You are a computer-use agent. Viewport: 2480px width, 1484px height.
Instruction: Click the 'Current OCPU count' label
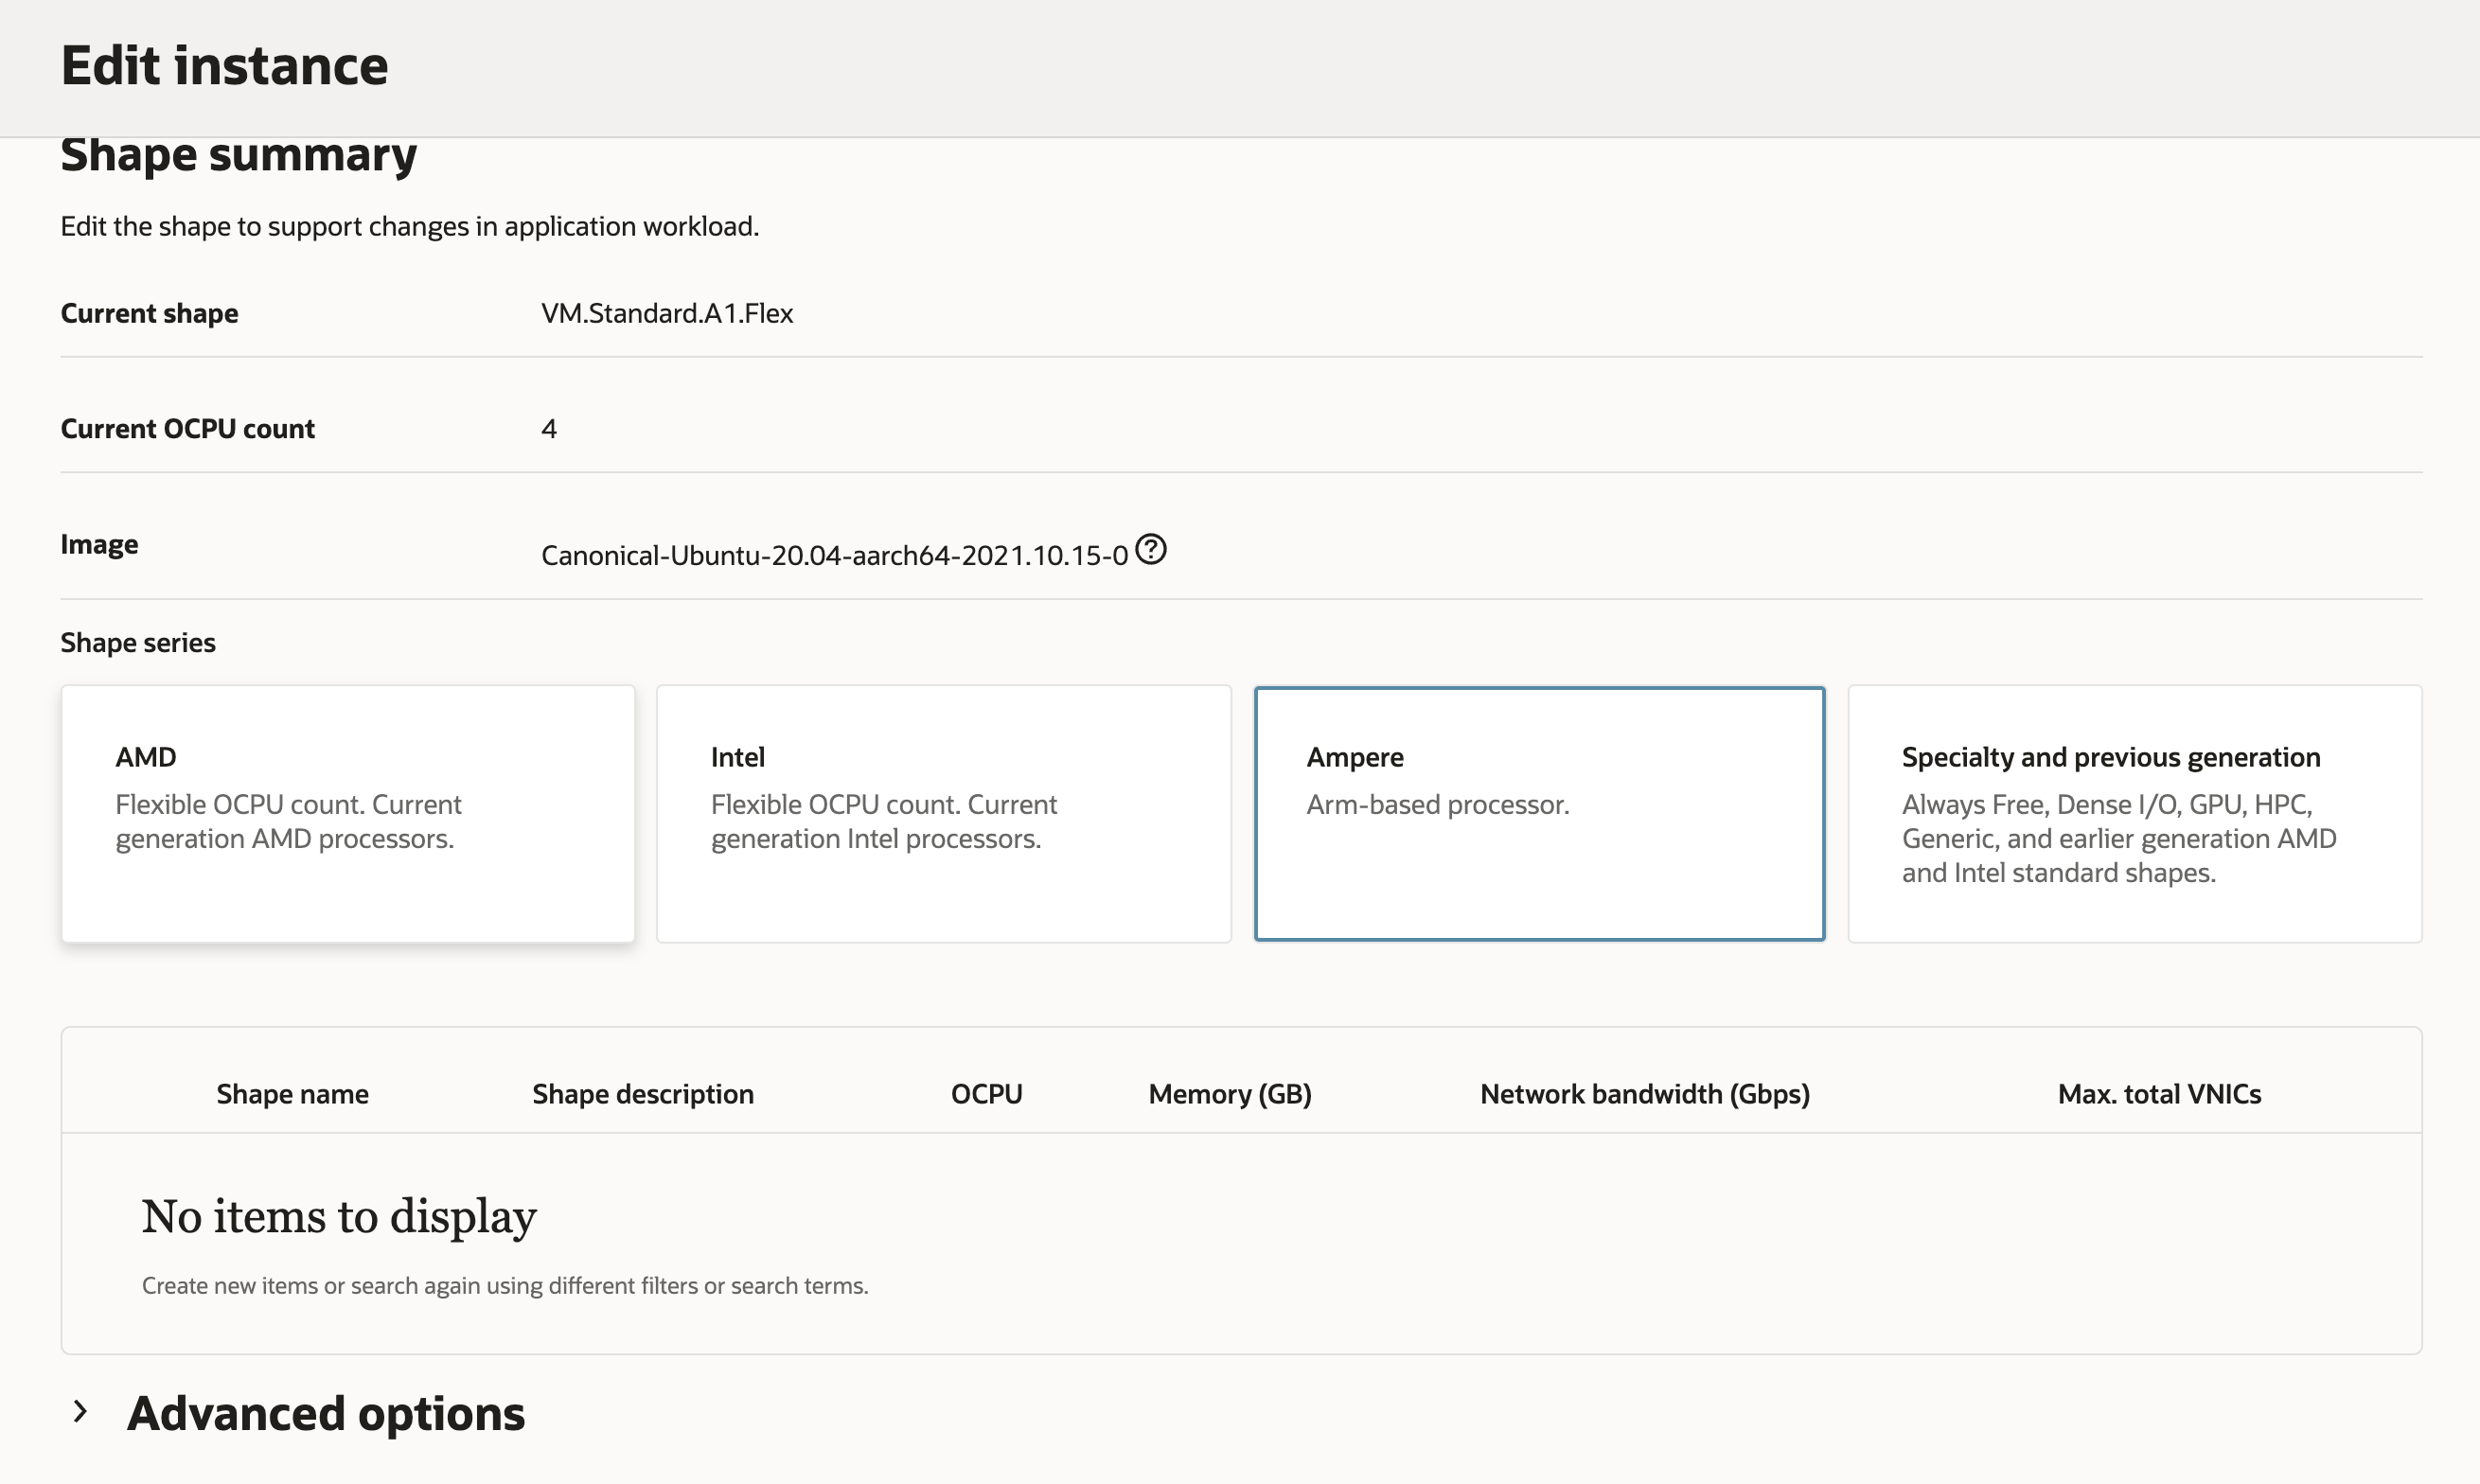coord(188,429)
